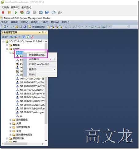Viewport: 139px width, 149px height.
Task: Open SSMS 工具(T) menu
Action: [44, 22]
